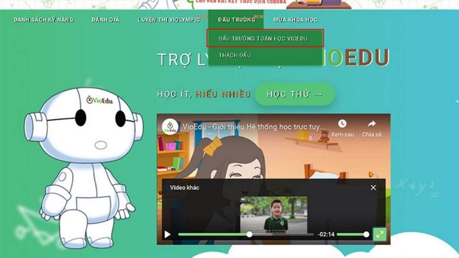Click the HIỂU NHIỀU slogan text
Viewport: 459px width, 258px height.
223,94
